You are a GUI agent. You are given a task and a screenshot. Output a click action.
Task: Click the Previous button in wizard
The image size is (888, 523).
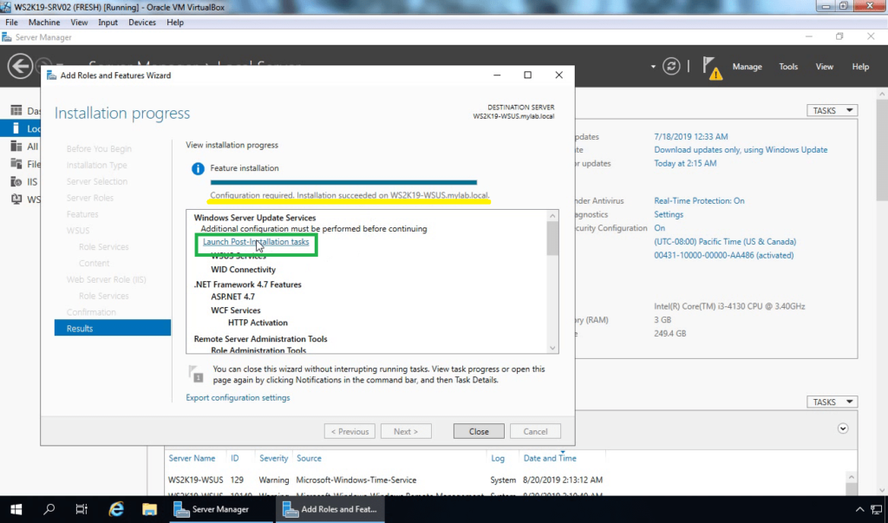click(x=349, y=431)
